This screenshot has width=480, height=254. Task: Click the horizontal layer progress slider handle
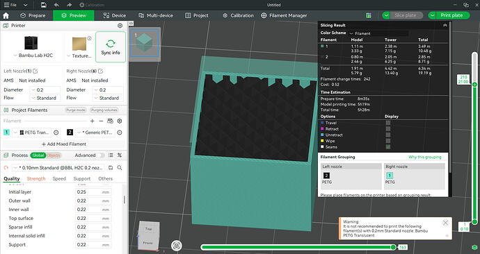[393, 247]
